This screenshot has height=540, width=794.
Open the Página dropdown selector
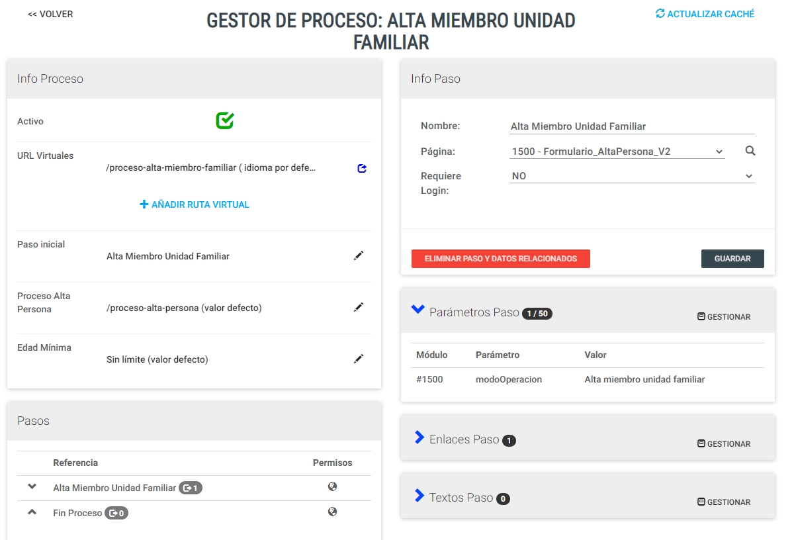[x=617, y=152]
